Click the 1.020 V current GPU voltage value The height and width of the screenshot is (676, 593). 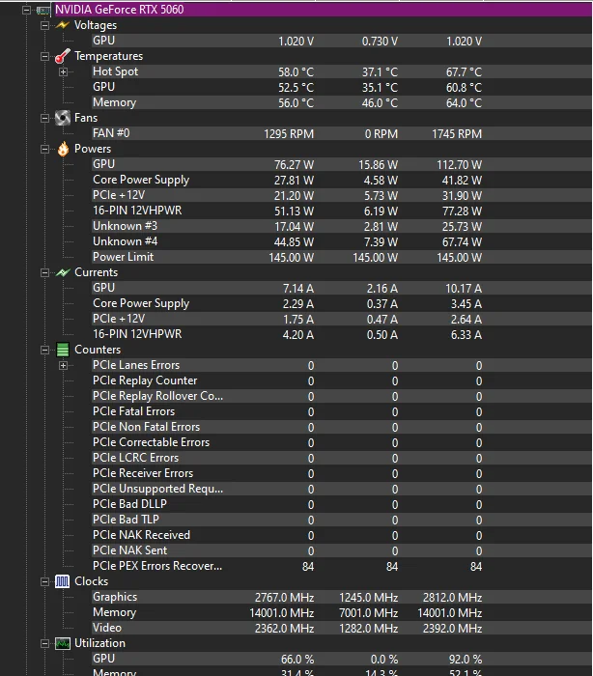[x=296, y=42]
